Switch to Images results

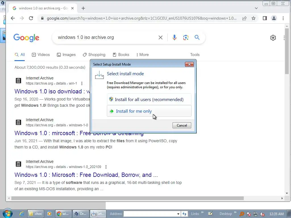66,55
